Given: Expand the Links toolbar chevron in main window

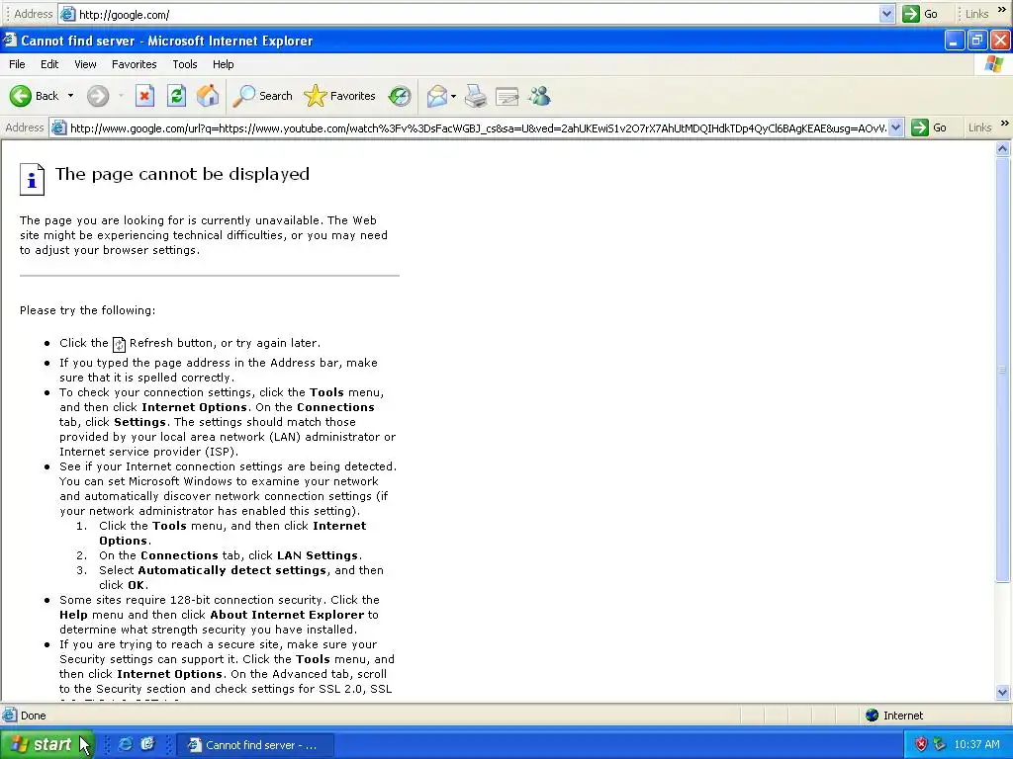Looking at the screenshot, I should (1004, 124).
